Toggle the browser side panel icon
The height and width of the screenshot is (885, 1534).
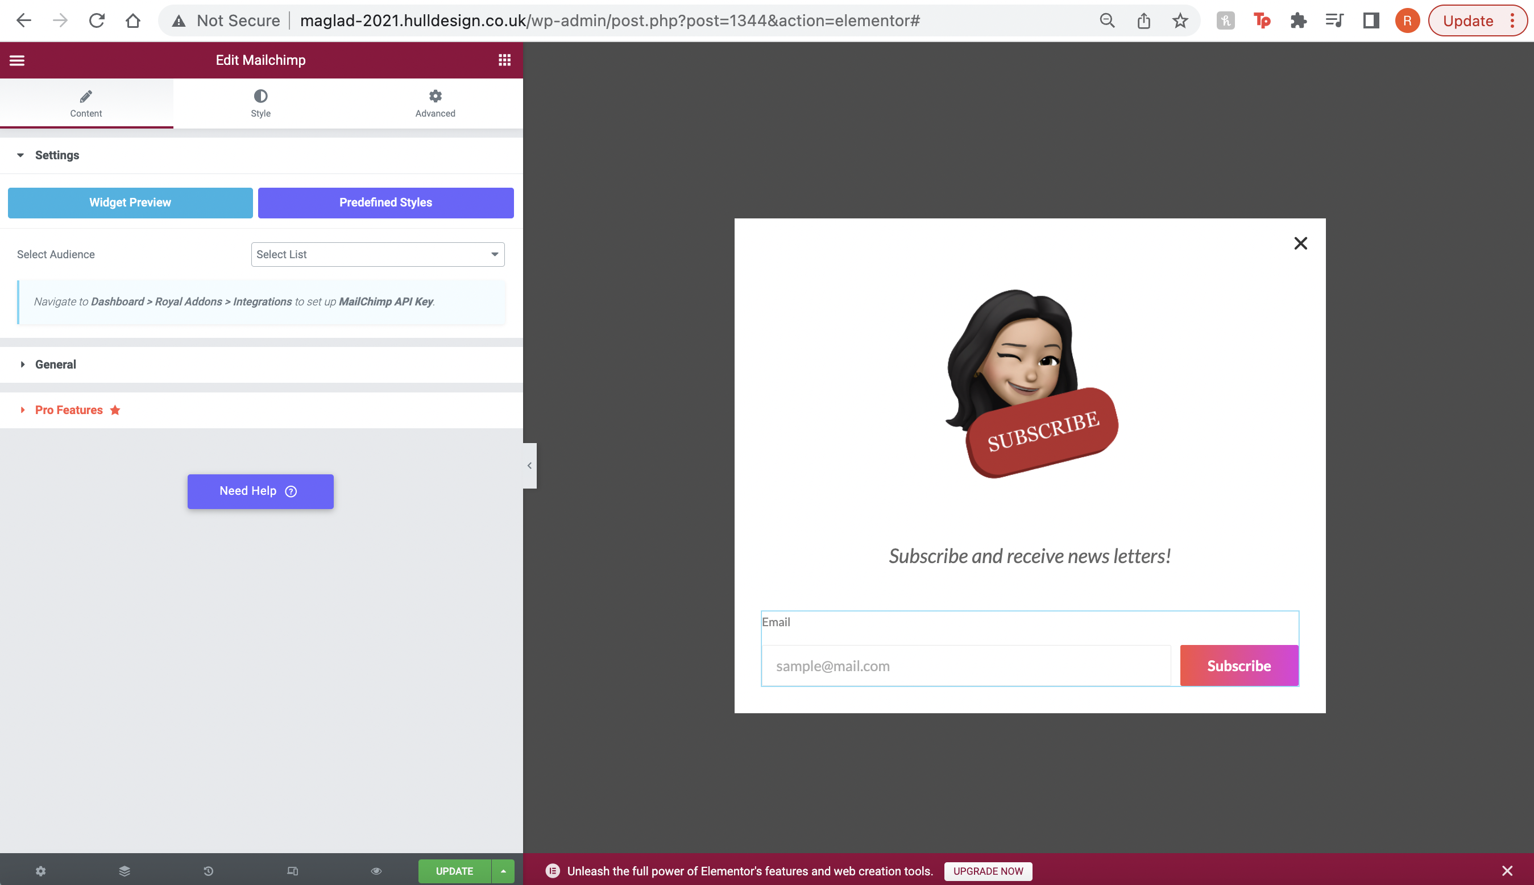(x=1371, y=20)
